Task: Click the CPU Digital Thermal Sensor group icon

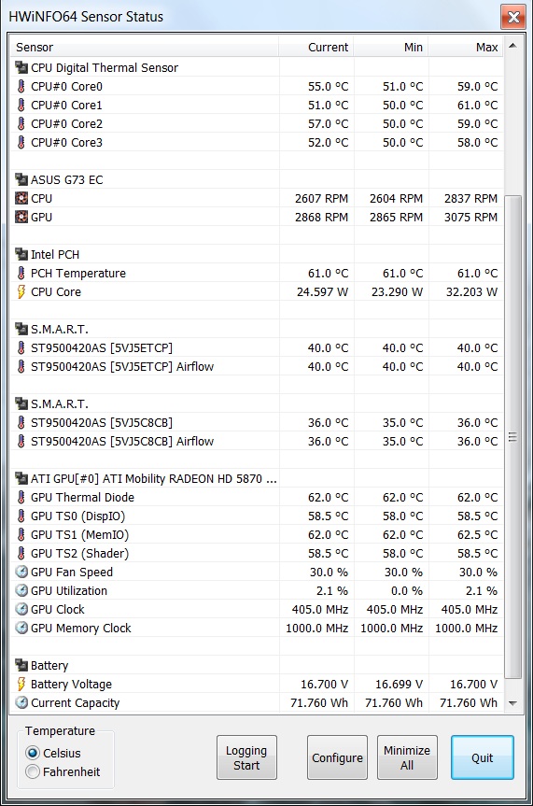Action: [x=21, y=67]
